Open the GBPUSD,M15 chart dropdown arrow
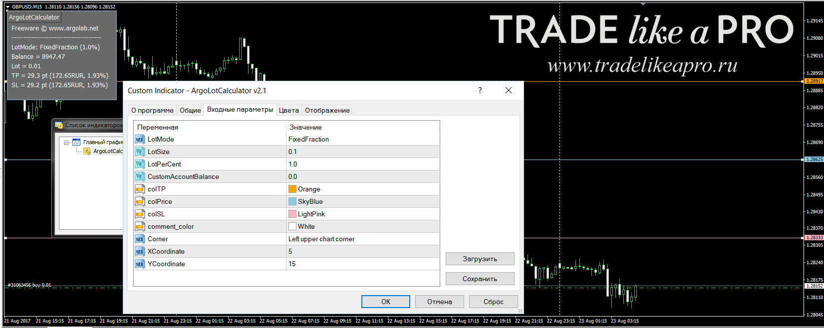Screen dimensions: 824x328 pos(7,7)
